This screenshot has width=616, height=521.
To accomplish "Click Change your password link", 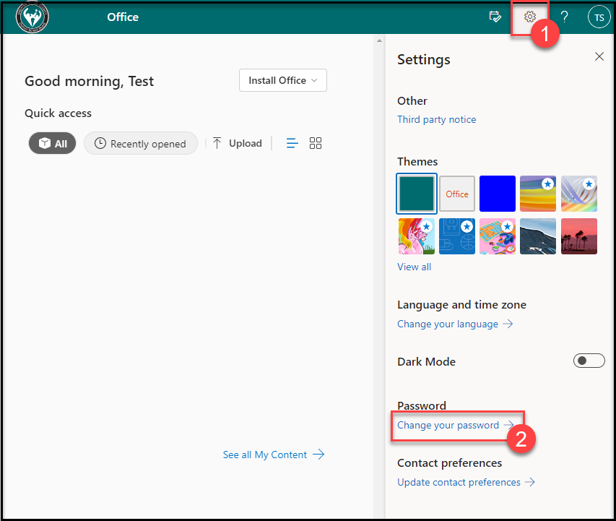I will coord(456,425).
